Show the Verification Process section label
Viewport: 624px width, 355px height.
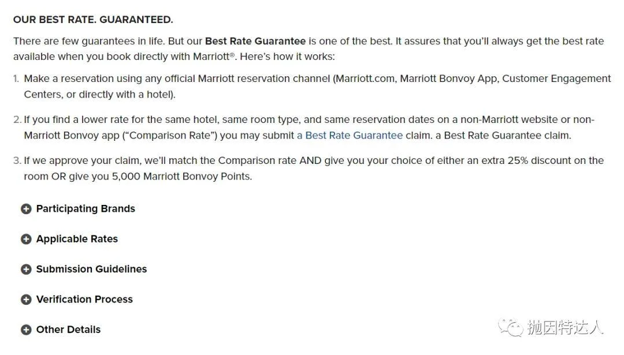(84, 300)
